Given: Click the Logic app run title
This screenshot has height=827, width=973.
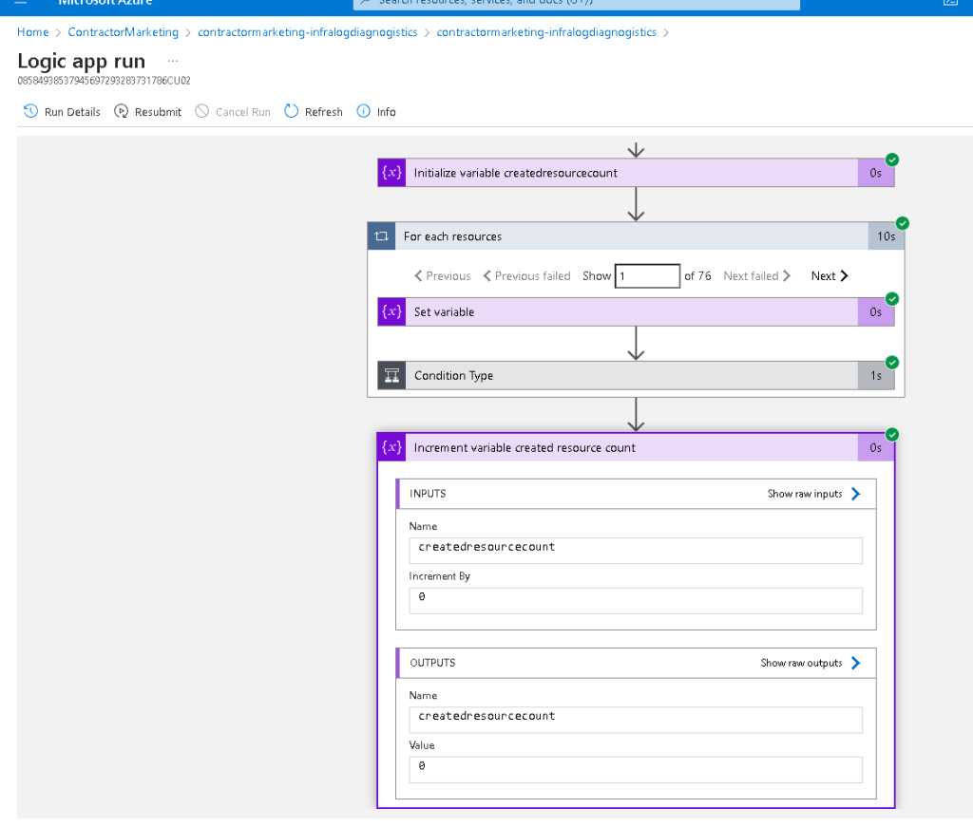Looking at the screenshot, I should tap(82, 62).
